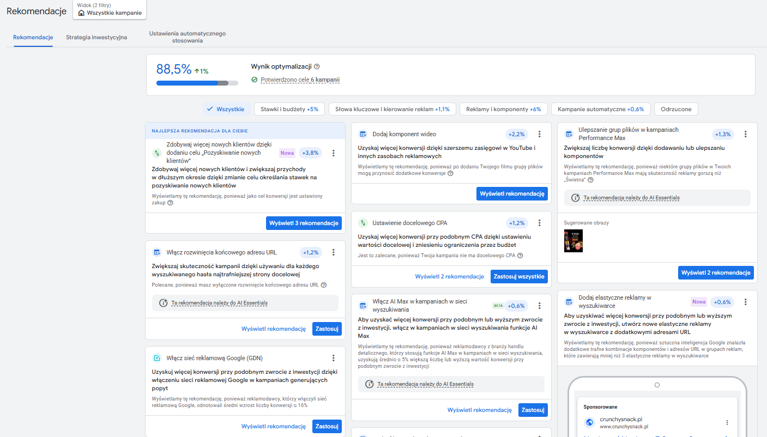The width and height of the screenshot is (767, 437).
Task: Click 'Wyświetl 3 rekomendacje' button
Action: tap(304, 223)
